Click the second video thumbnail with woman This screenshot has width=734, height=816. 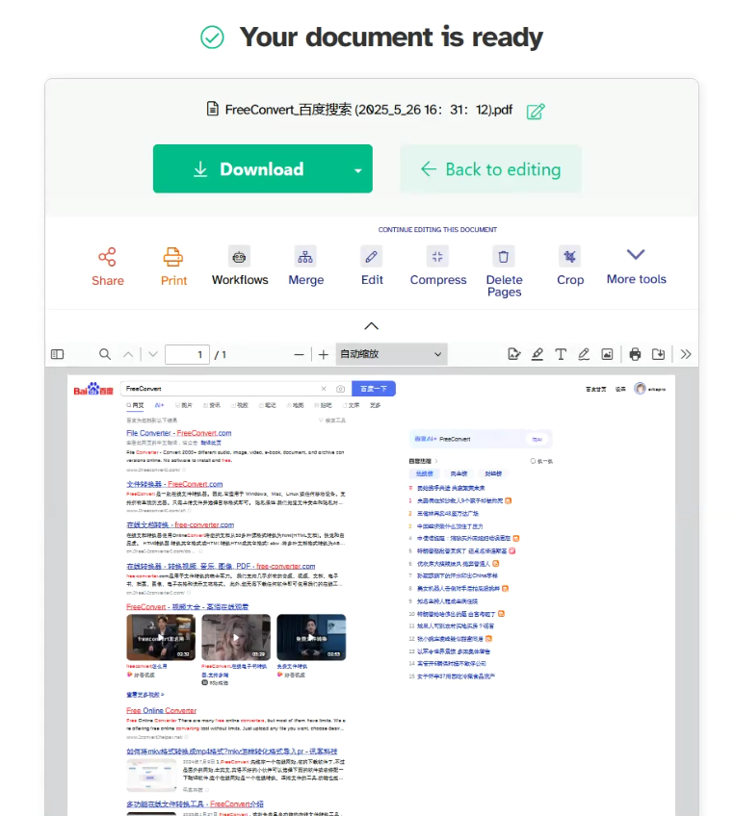(x=236, y=637)
